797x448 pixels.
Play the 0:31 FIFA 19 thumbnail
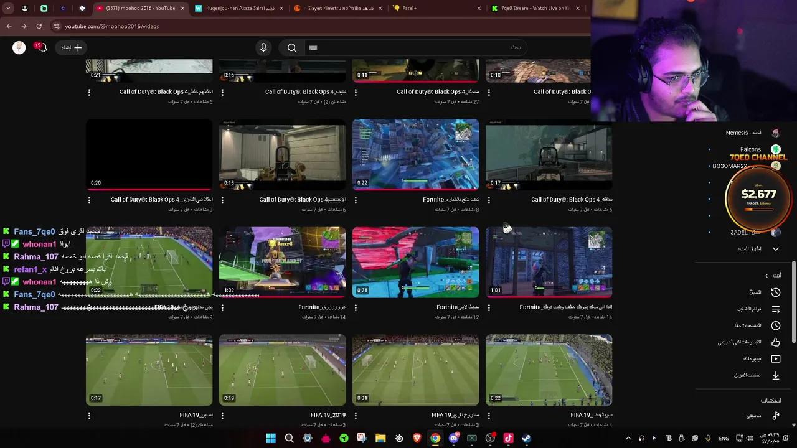click(x=415, y=370)
